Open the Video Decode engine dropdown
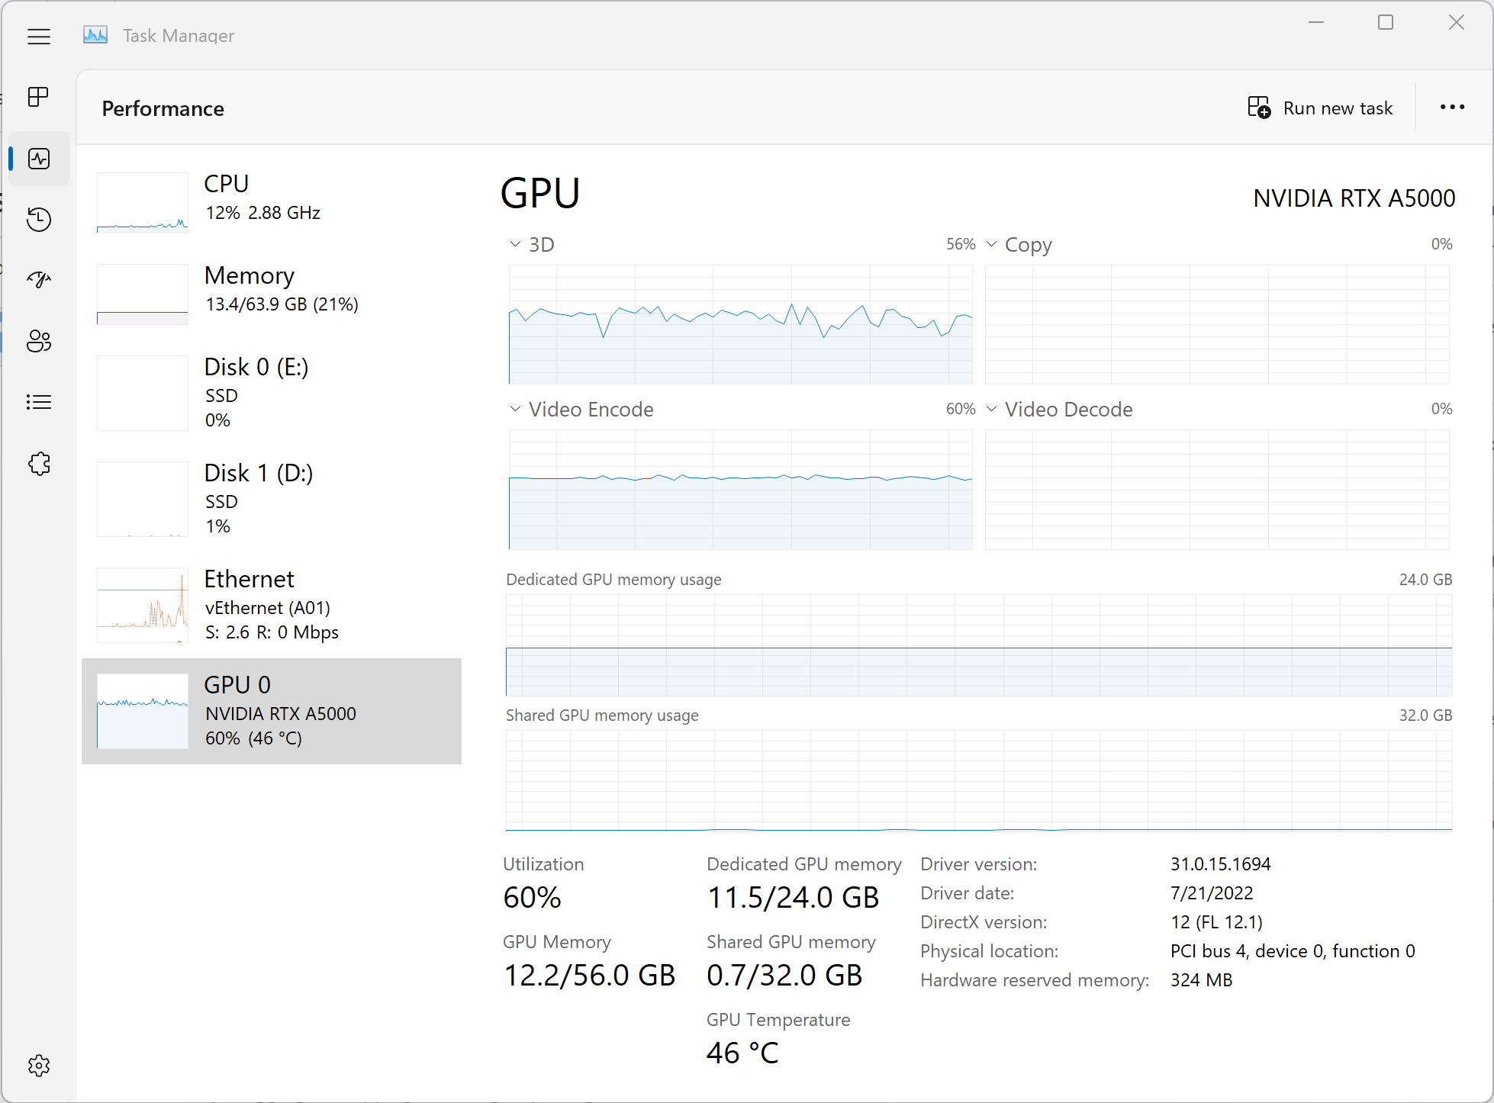 coord(1059,410)
